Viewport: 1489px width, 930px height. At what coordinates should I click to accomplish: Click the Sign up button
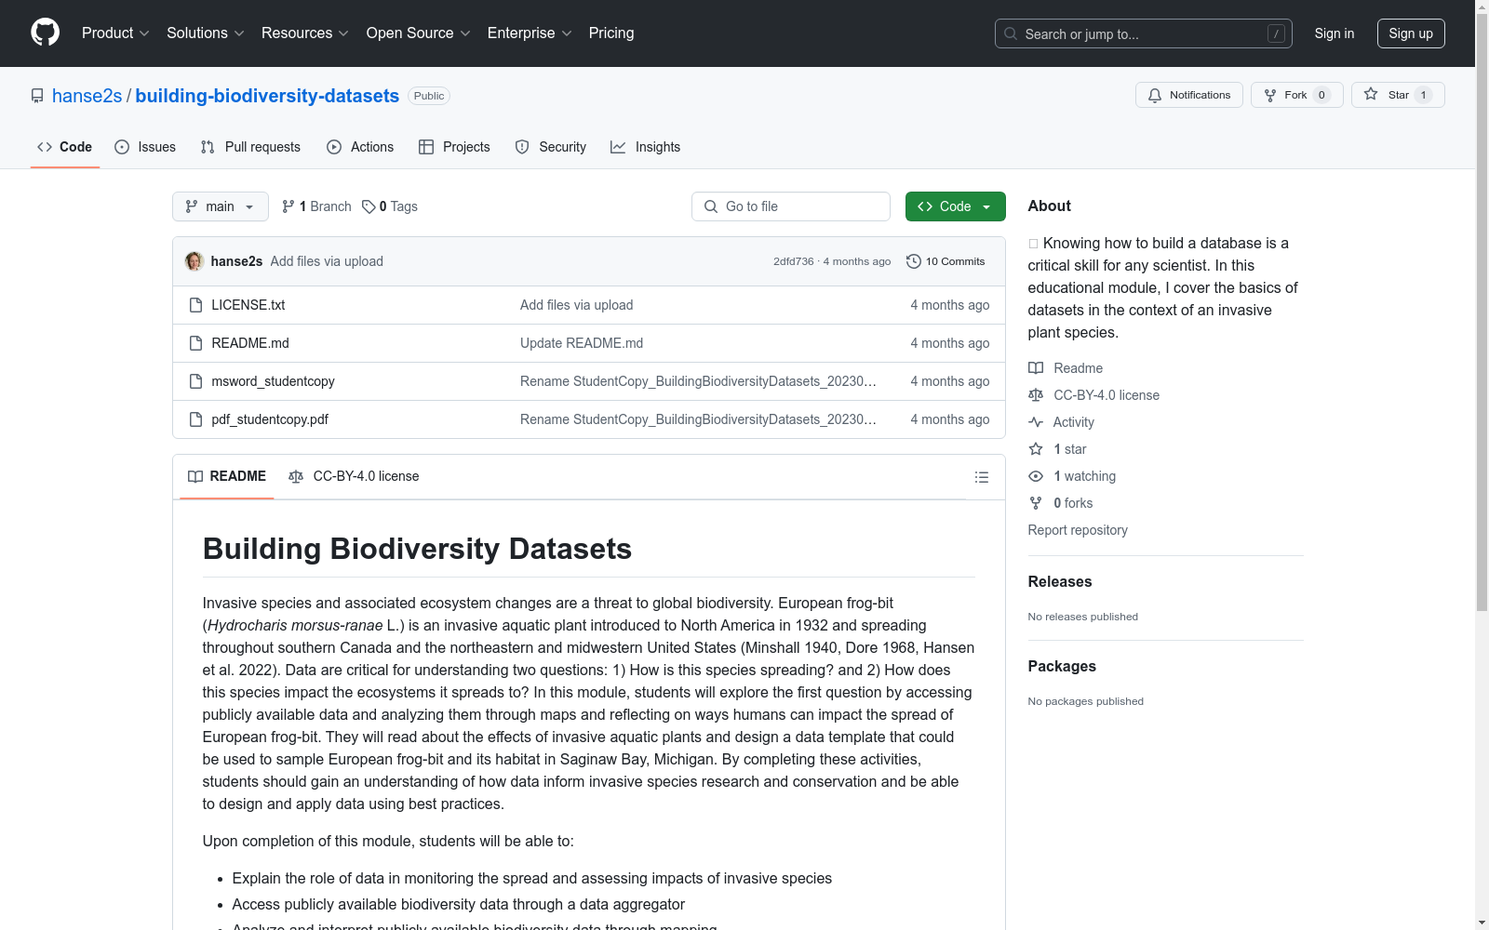(1411, 33)
